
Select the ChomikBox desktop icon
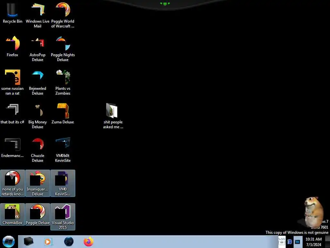[13, 214]
